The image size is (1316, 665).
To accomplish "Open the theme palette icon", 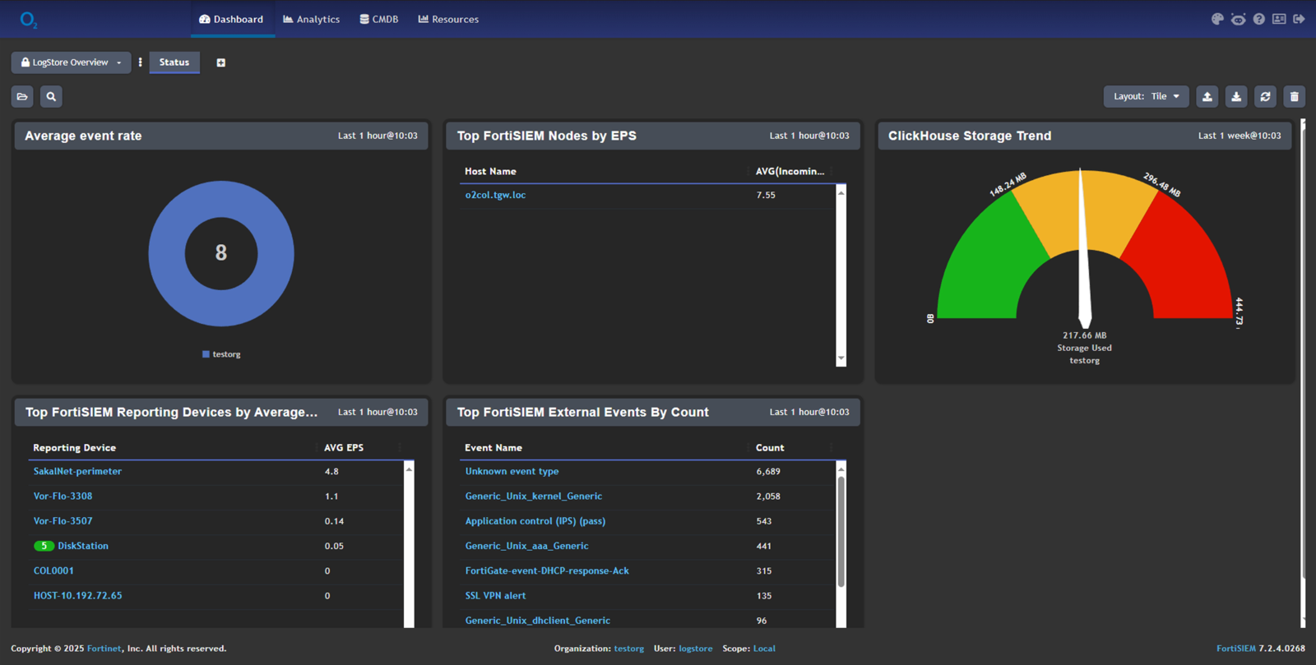I will tap(1217, 19).
